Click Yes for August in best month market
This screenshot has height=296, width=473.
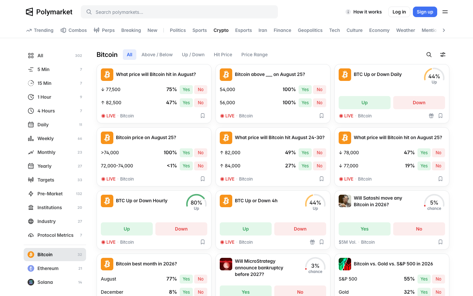coord(186,279)
